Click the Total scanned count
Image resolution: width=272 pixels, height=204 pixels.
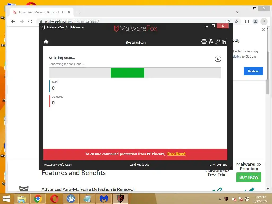tap(53, 88)
